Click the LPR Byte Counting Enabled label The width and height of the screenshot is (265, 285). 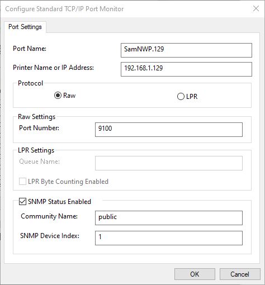point(68,182)
